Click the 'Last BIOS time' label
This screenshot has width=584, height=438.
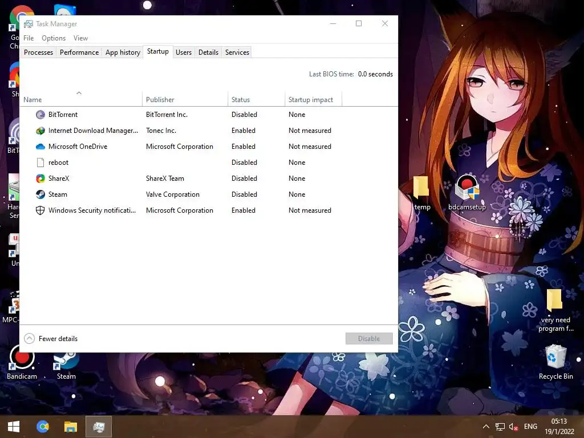331,74
